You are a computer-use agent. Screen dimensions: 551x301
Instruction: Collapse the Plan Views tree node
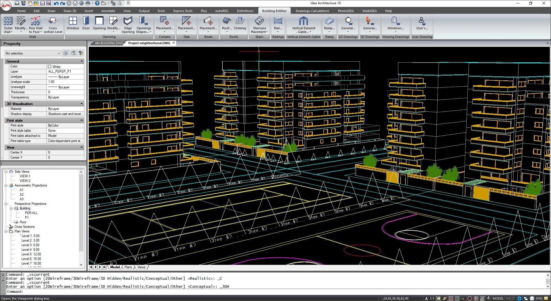6,231
